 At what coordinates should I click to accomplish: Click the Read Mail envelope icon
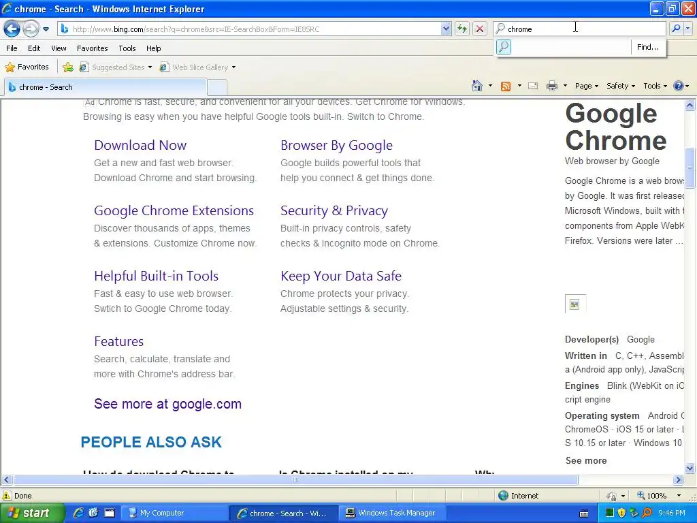coord(533,86)
